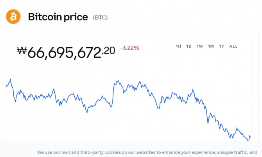Image resolution: width=262 pixels, height=157 pixels.
Task: Show the ALL time price history
Action: [233, 46]
